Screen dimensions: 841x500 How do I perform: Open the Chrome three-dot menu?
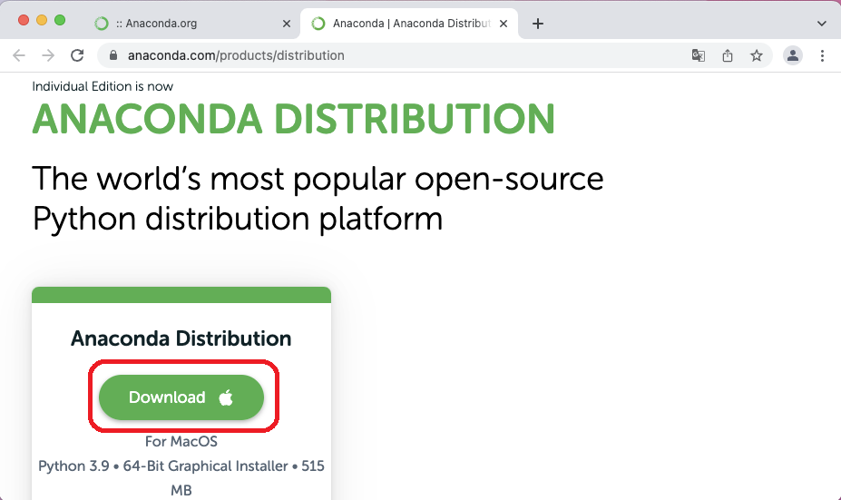coord(822,55)
